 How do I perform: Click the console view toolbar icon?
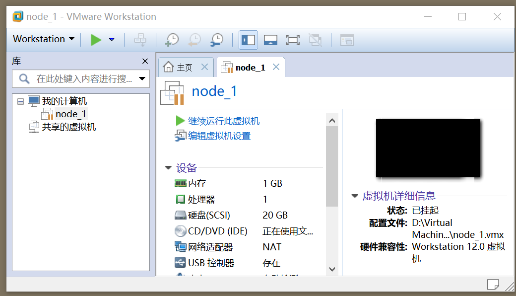pyautogui.click(x=347, y=40)
